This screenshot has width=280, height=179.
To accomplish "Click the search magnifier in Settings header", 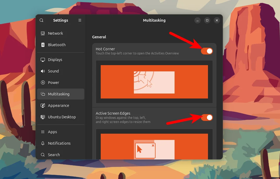I will coord(41,20).
